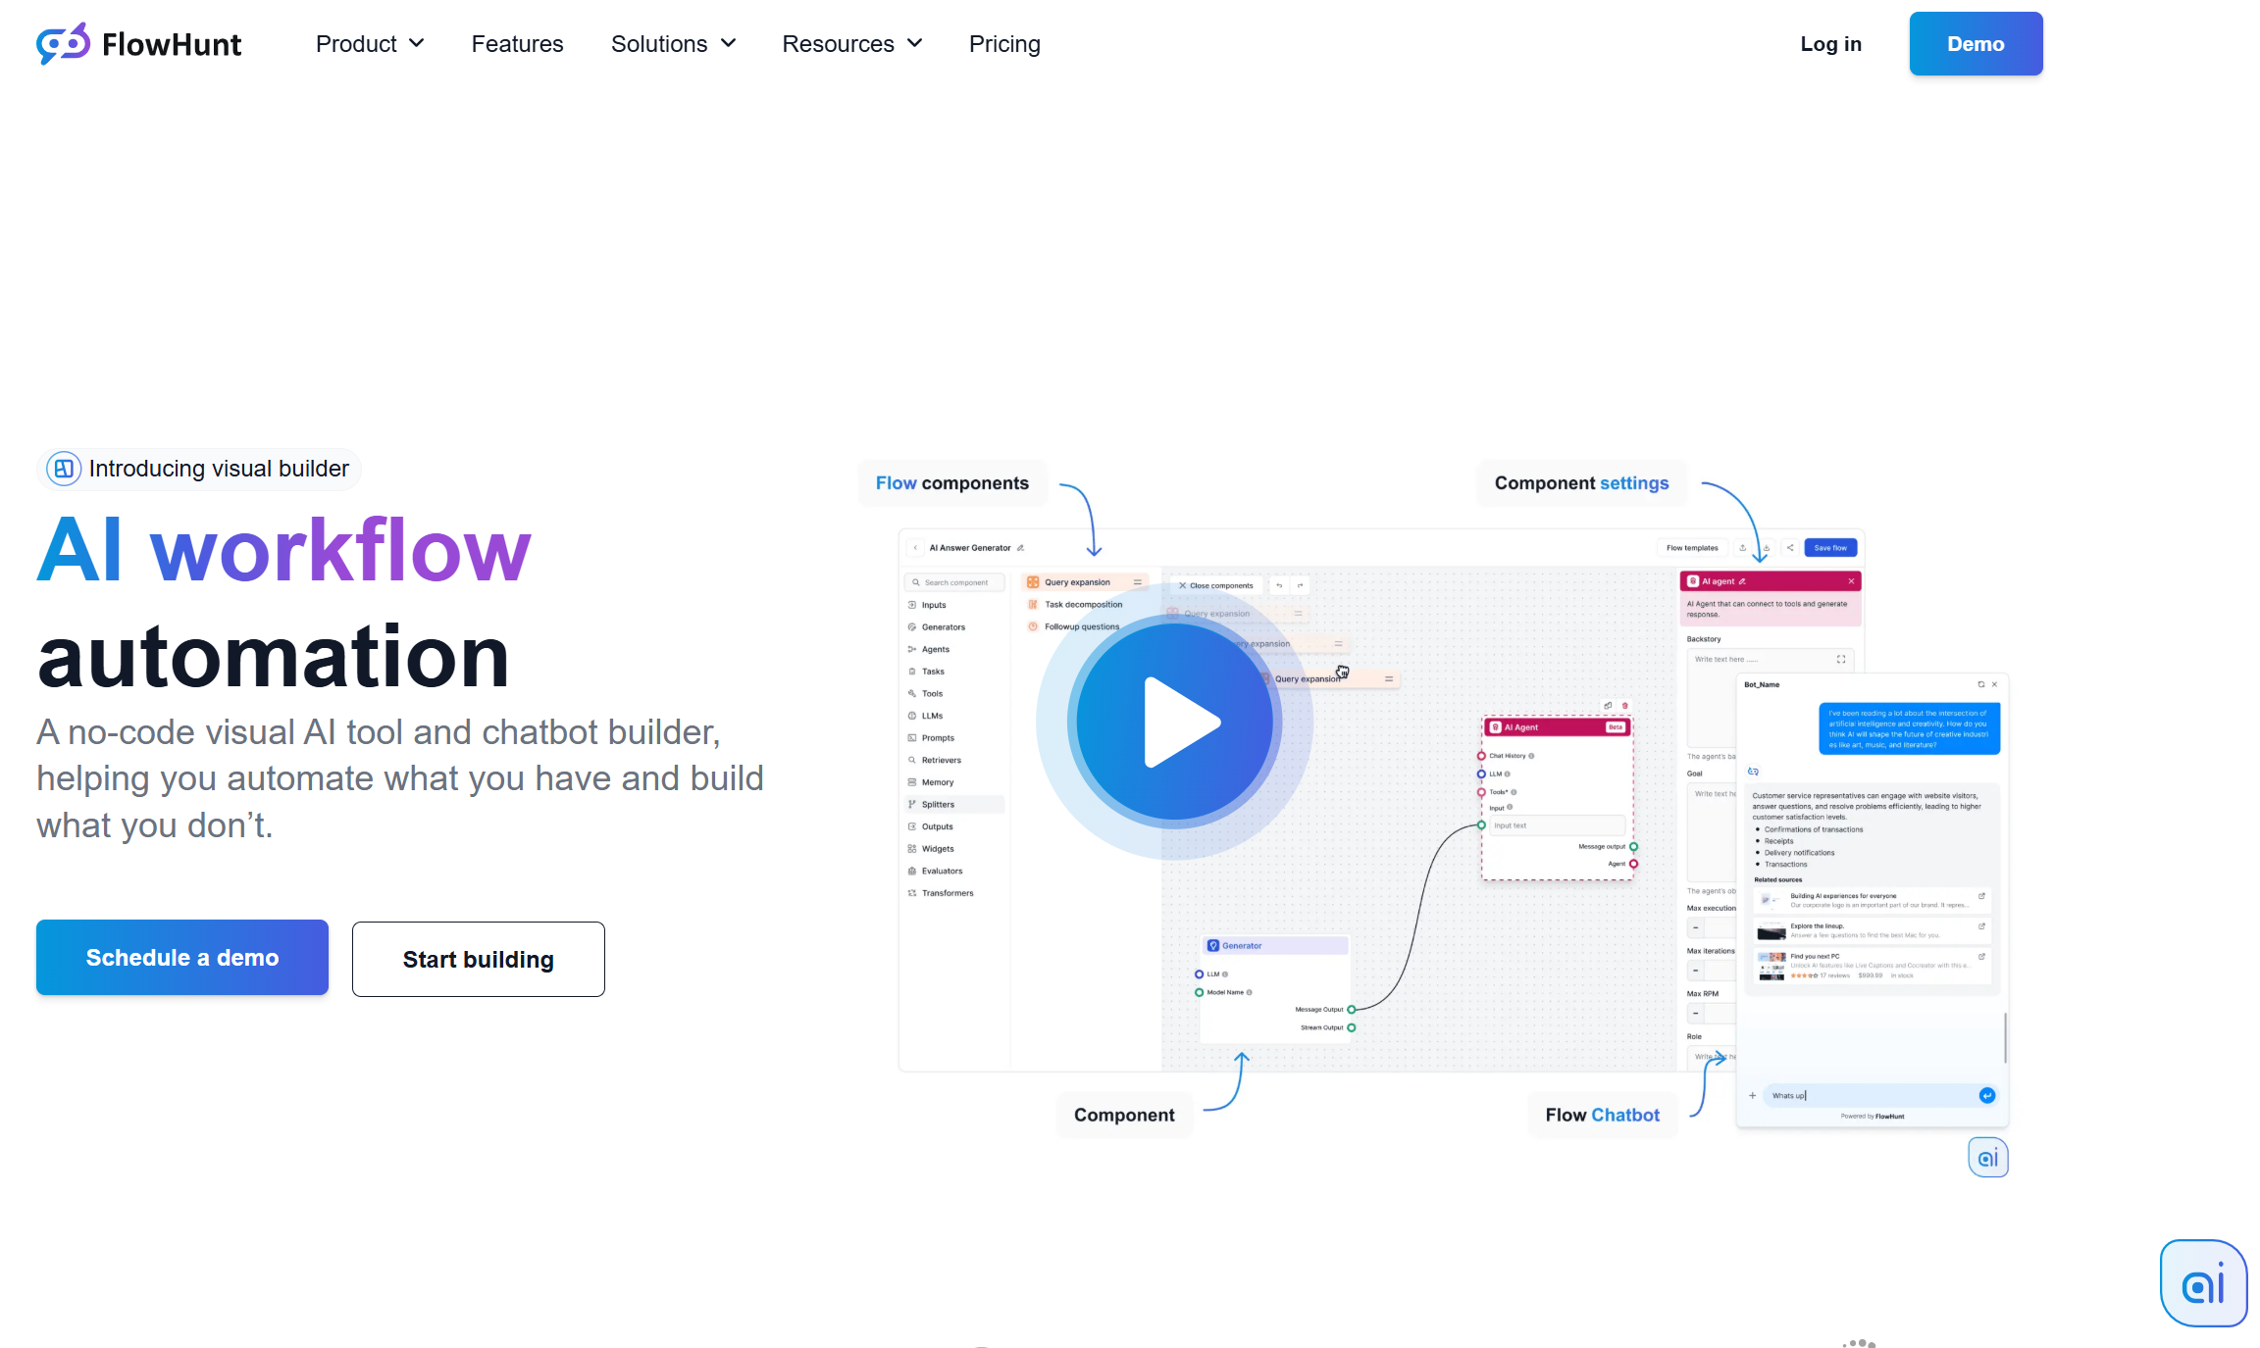Expand the Resources dropdown menu

click(x=850, y=43)
